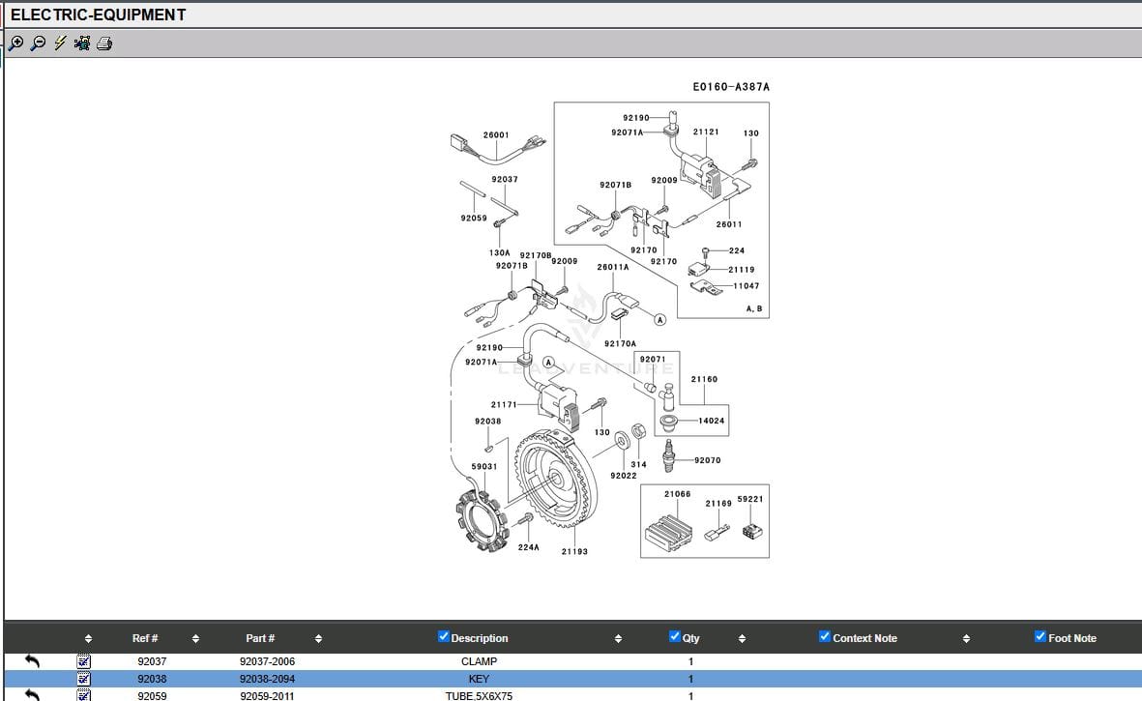The height and width of the screenshot is (701, 1142).
Task: Toggle the Foot Note column checkbox
Action: coord(1040,636)
